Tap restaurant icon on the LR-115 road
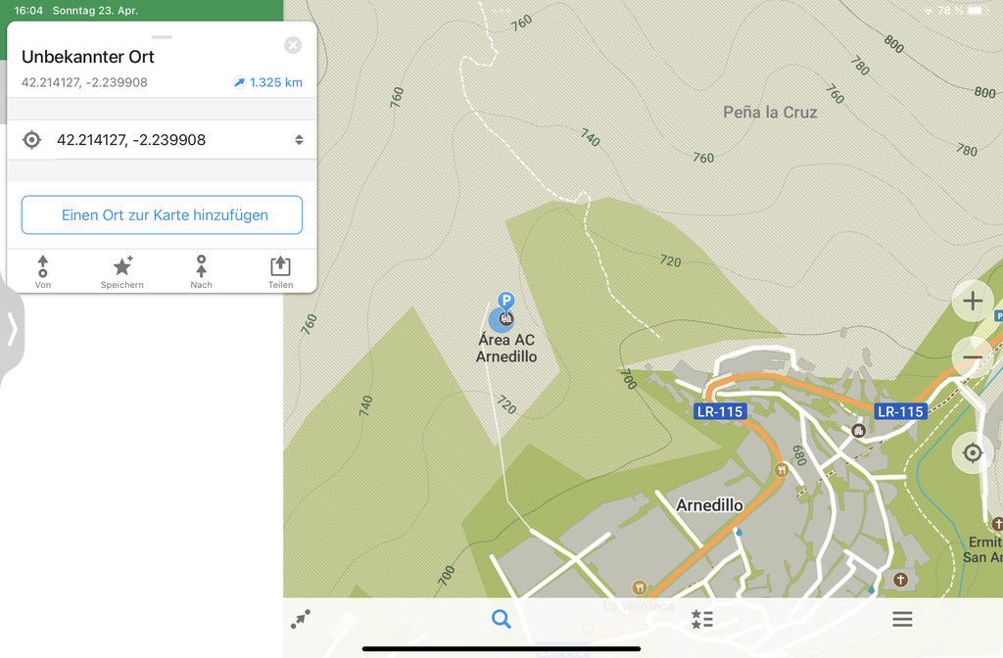The image size is (1003, 658). point(781,470)
